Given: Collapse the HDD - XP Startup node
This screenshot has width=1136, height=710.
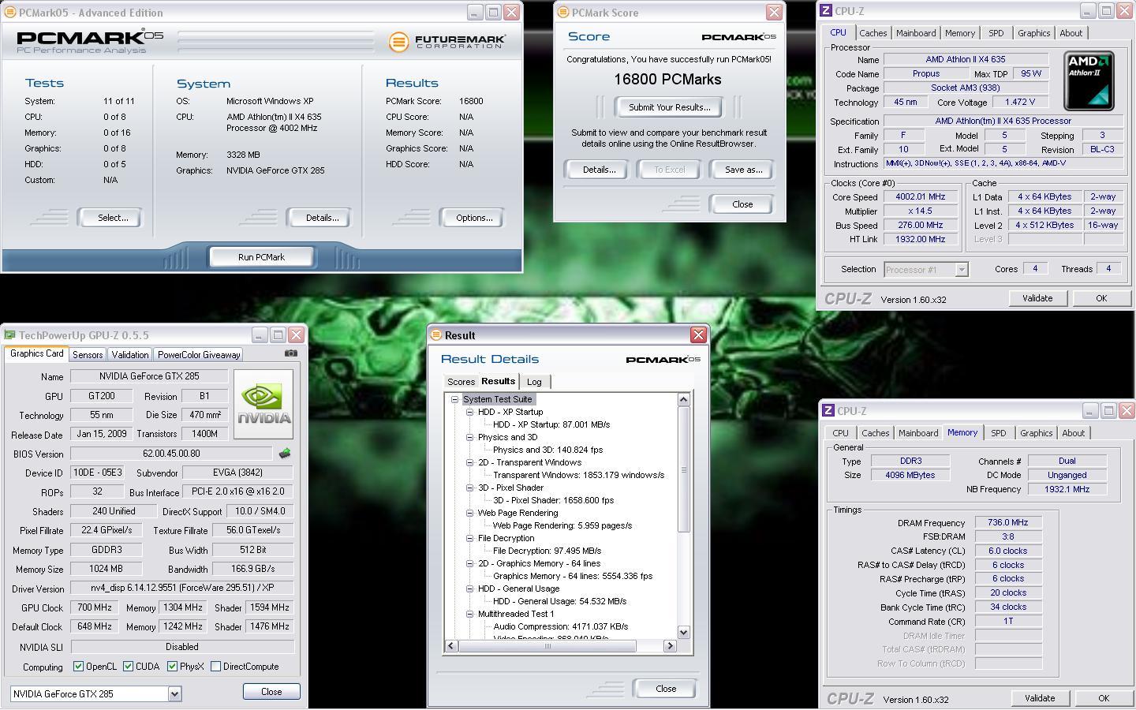Looking at the screenshot, I should point(469,412).
